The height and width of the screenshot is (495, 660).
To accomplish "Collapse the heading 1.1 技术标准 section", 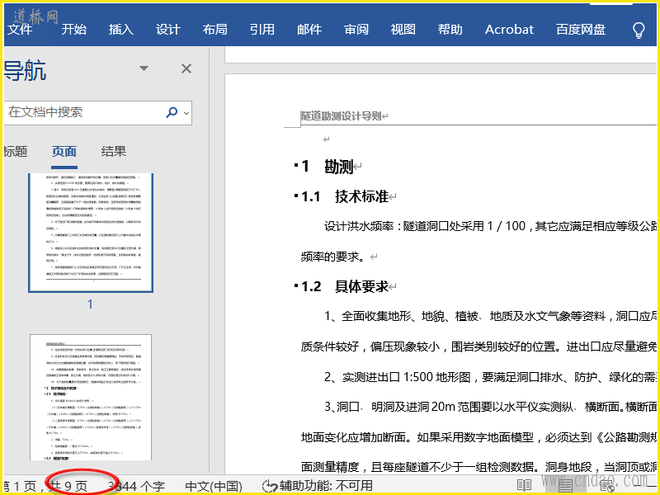I will 295,196.
